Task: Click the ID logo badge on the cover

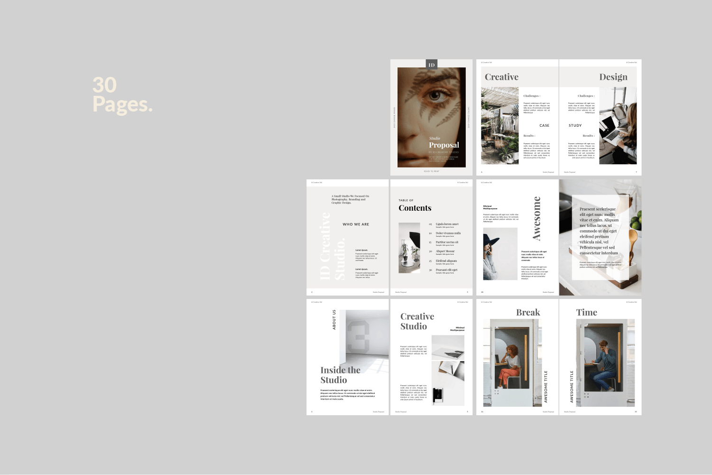Action: click(431, 65)
